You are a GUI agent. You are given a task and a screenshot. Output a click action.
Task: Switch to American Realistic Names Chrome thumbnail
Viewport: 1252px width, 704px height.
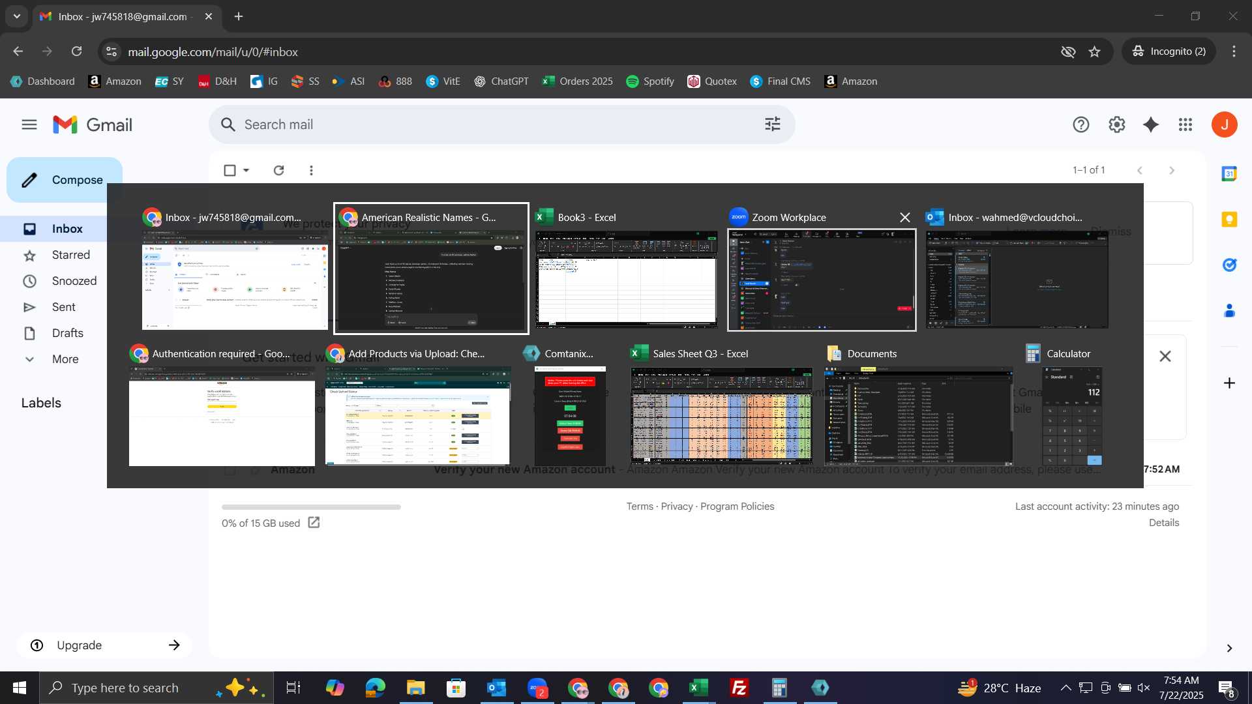tap(431, 269)
